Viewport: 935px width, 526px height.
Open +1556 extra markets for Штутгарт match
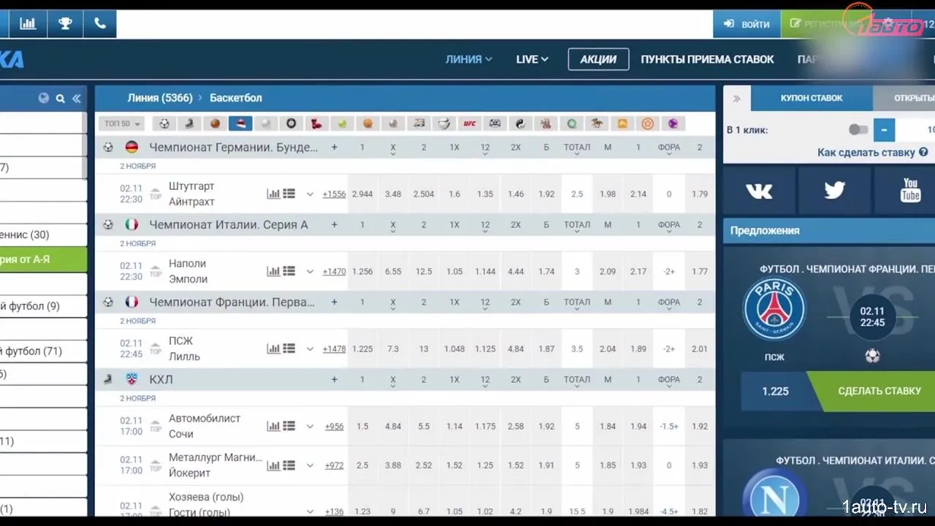point(334,194)
